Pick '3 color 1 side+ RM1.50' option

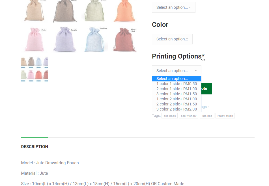point(177,94)
